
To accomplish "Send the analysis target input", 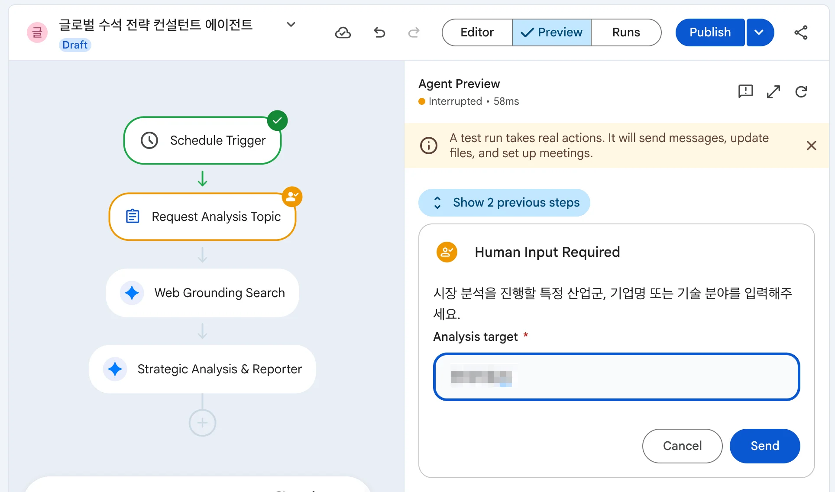I will point(765,446).
